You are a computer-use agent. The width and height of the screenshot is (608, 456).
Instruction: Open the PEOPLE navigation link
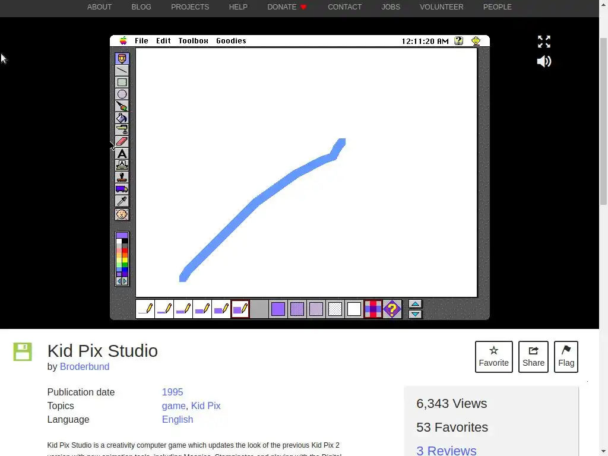coord(497,7)
